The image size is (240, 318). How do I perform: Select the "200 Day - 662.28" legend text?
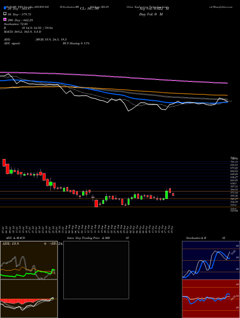[x=20, y=20]
